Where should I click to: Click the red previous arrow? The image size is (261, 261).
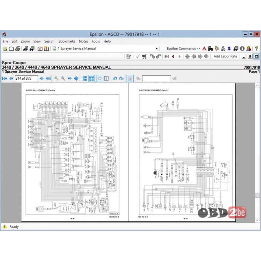pyautogui.click(x=173, y=57)
